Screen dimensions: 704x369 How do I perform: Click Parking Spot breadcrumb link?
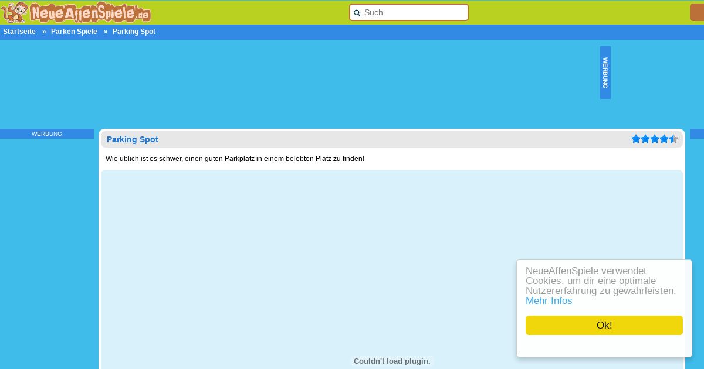point(134,32)
